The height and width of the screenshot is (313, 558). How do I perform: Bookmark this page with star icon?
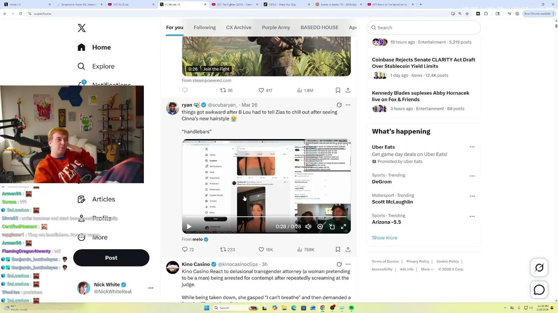pos(467,13)
